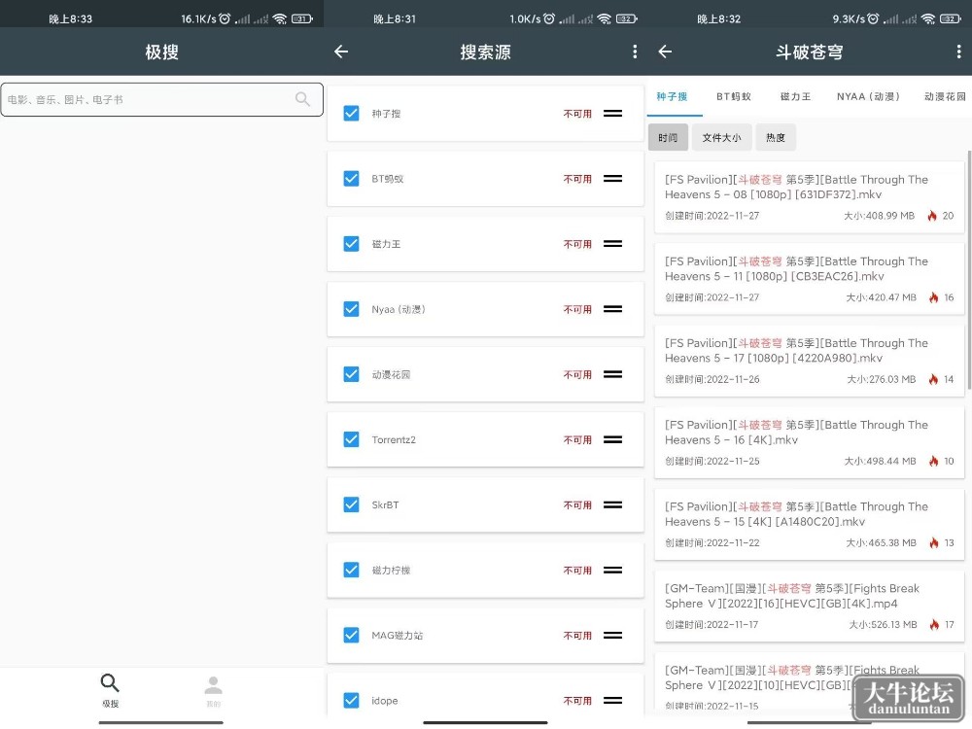Uncheck the Torrentz2 search source

[x=352, y=439]
